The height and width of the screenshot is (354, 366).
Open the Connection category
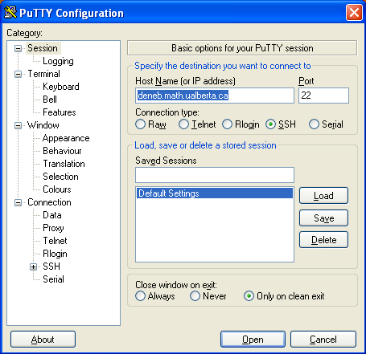pyautogui.click(x=49, y=202)
